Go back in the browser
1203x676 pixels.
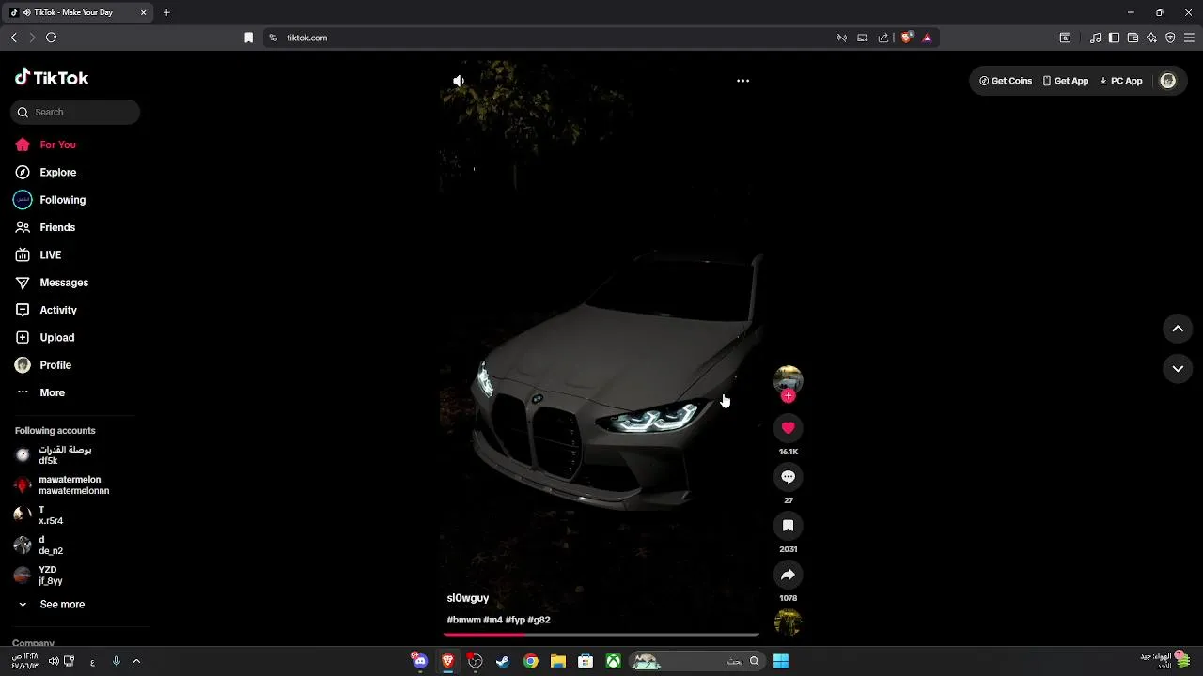coord(13,38)
